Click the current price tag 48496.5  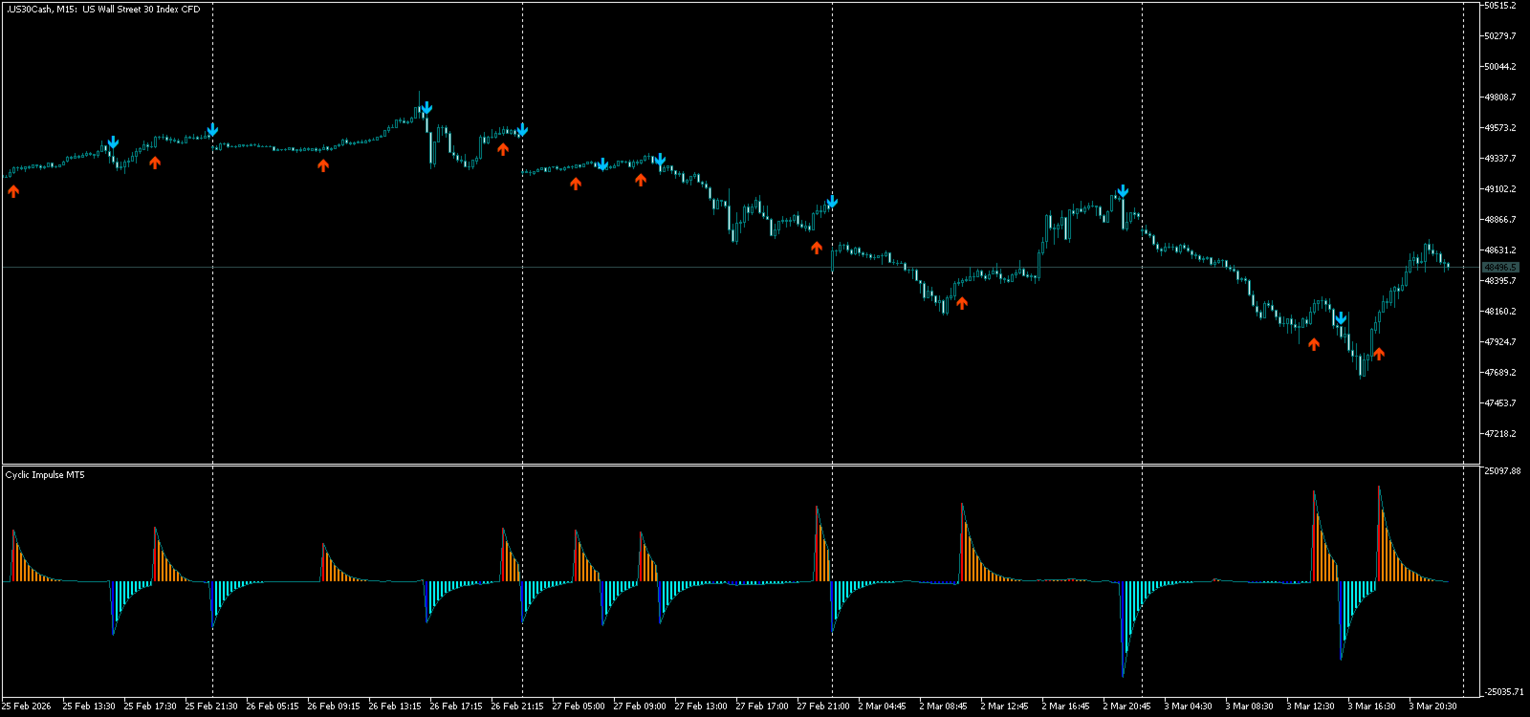pos(1500,268)
